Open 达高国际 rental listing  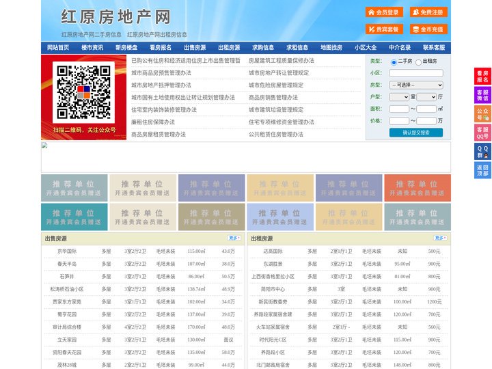[273, 251]
